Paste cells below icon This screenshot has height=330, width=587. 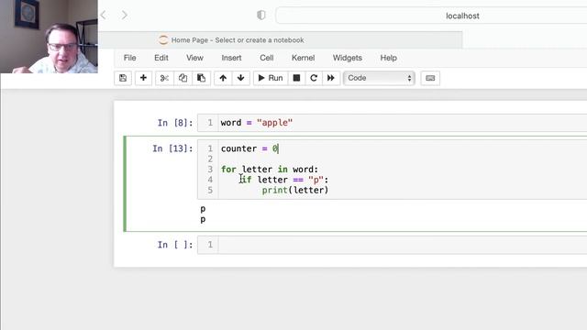click(x=201, y=78)
